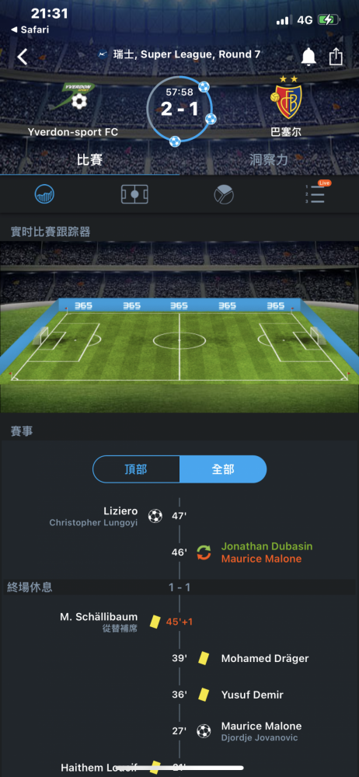Enable notifications with the bell icon
This screenshot has height=777, width=359.
click(308, 57)
